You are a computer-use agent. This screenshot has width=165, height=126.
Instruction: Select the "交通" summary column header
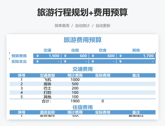pyautogui.click(x=47, y=50)
